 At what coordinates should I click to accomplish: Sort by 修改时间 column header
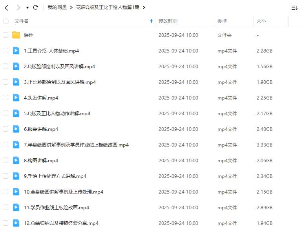tap(168, 21)
